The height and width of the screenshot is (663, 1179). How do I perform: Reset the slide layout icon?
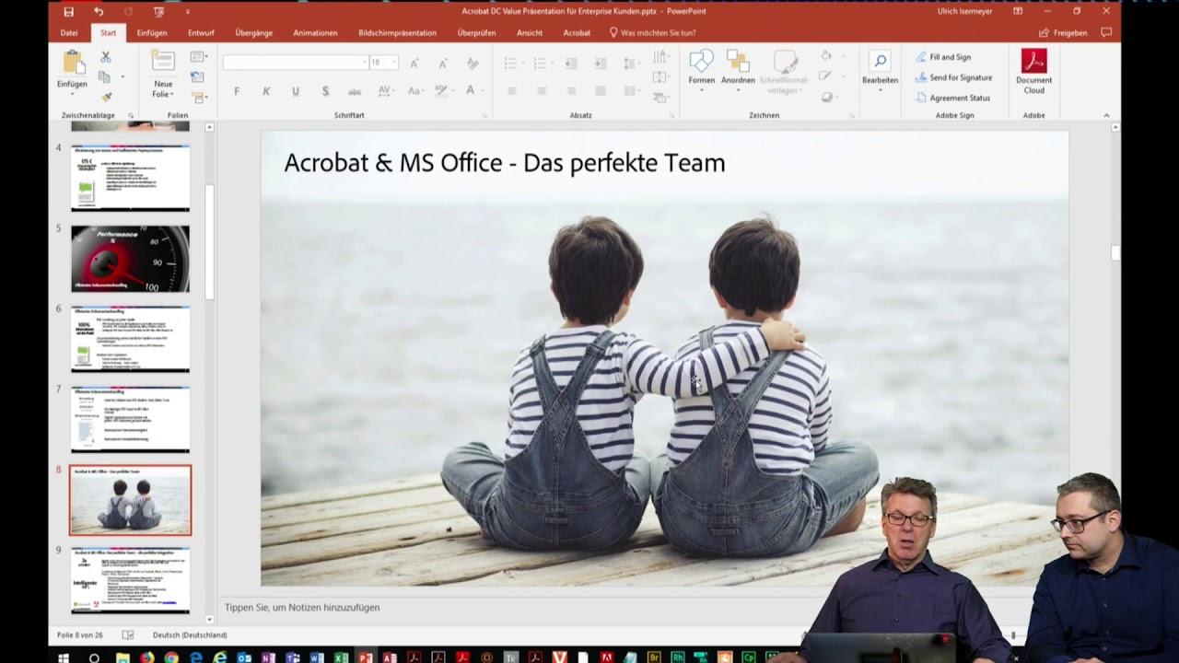(197, 77)
